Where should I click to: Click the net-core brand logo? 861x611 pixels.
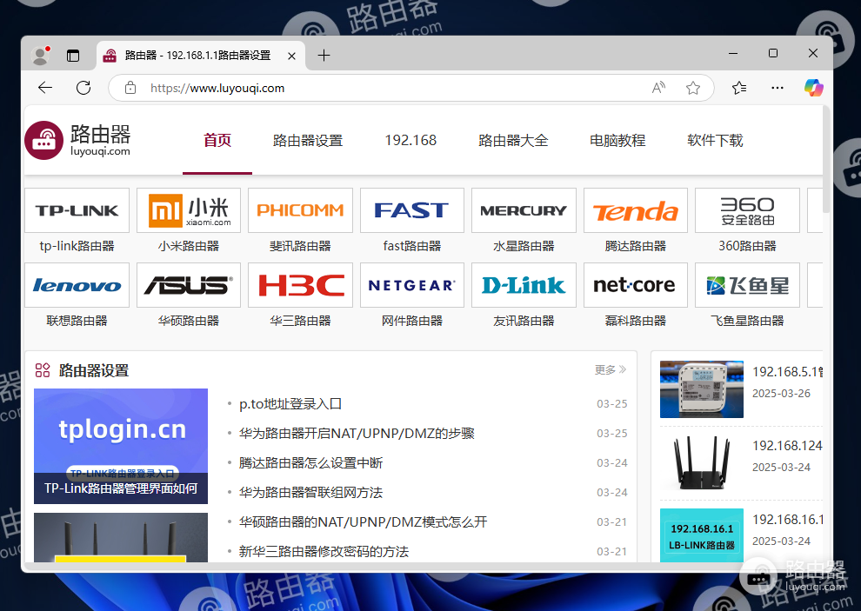click(x=636, y=285)
